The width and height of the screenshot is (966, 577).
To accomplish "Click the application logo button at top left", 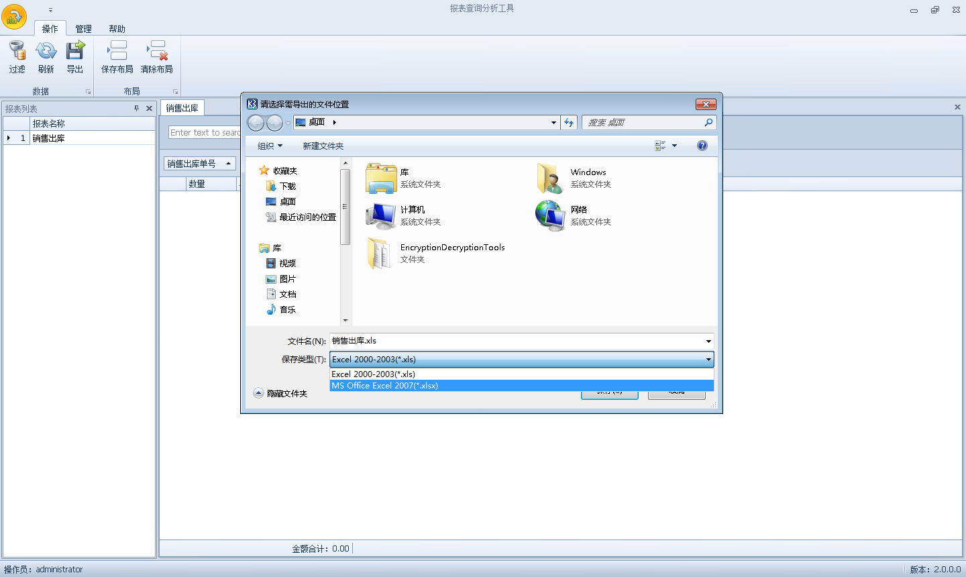I will click(x=14, y=17).
